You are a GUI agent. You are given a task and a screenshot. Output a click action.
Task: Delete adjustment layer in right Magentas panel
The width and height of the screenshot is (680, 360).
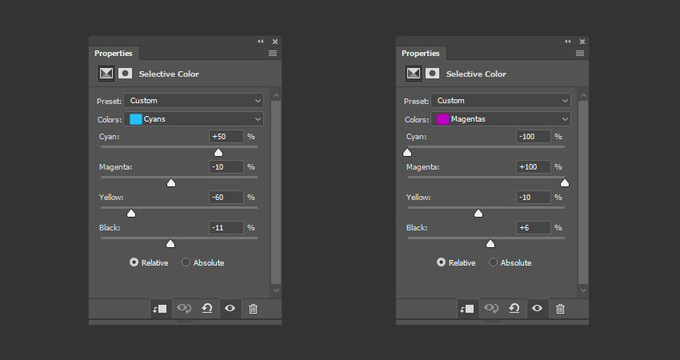pyautogui.click(x=560, y=309)
